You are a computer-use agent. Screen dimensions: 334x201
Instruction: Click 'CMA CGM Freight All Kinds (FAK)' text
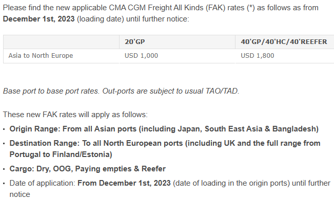coord(167,8)
